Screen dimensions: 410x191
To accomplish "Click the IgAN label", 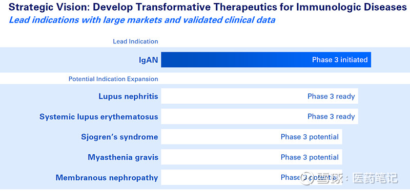I will click(148, 60).
